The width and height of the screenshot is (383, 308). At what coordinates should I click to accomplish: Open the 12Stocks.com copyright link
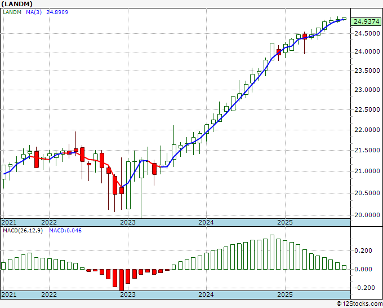(359, 303)
